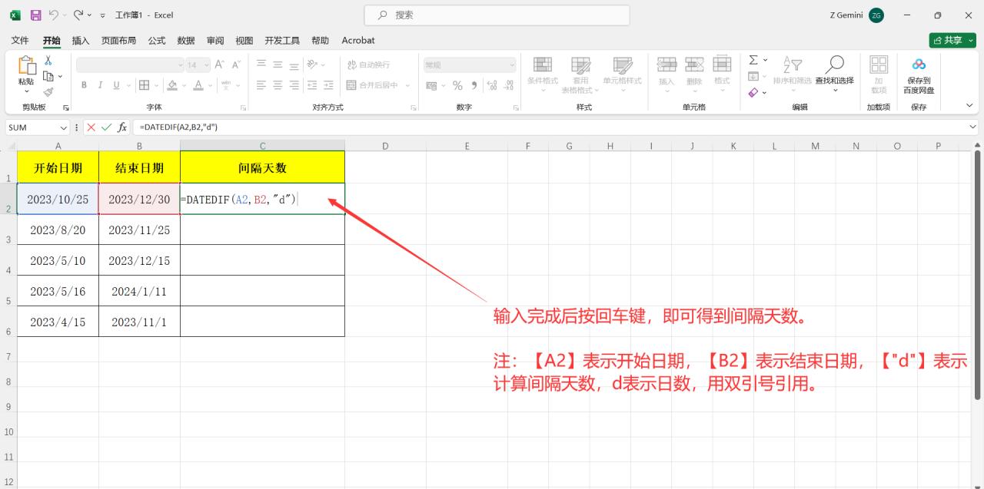Click the Orientation text-angle icon
The height and width of the screenshot is (489, 984).
point(312,64)
